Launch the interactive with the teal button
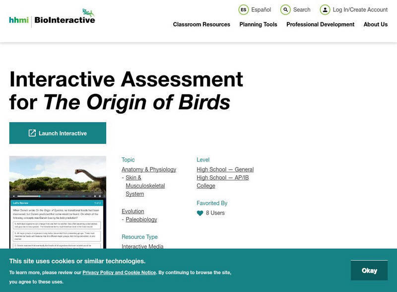 click(58, 133)
